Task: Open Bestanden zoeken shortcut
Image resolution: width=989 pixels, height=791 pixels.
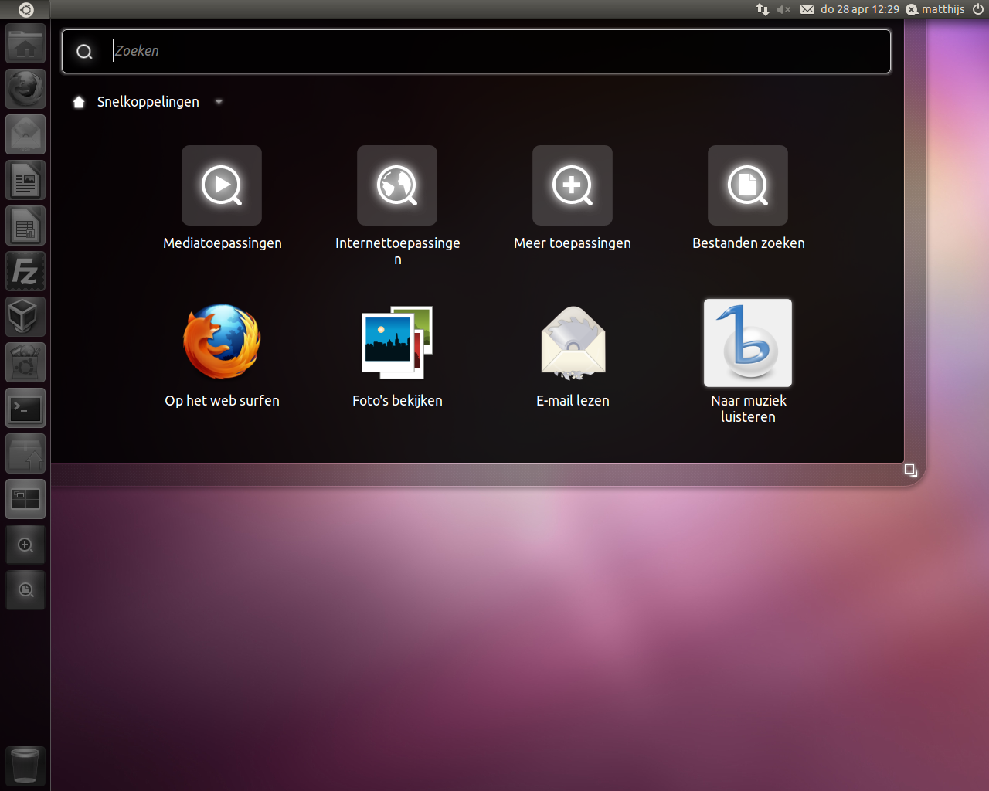Action: tap(748, 186)
